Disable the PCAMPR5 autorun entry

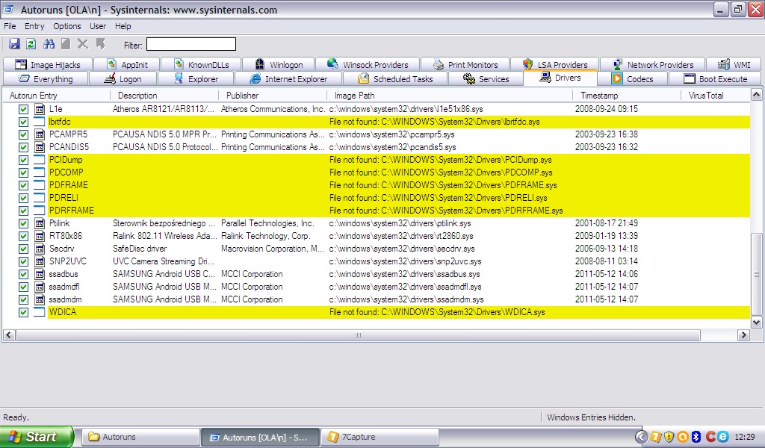pyautogui.click(x=23, y=134)
